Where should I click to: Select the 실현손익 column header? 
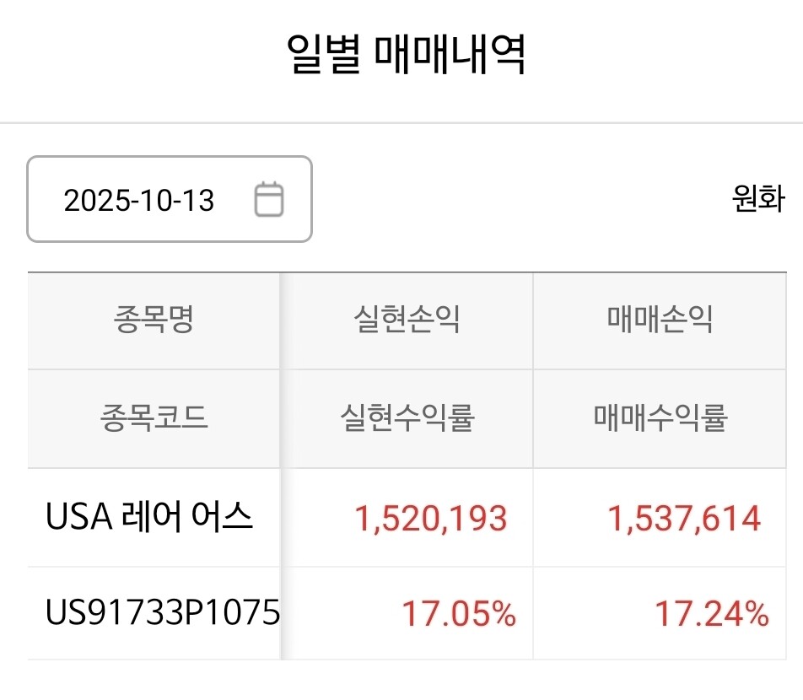click(407, 320)
